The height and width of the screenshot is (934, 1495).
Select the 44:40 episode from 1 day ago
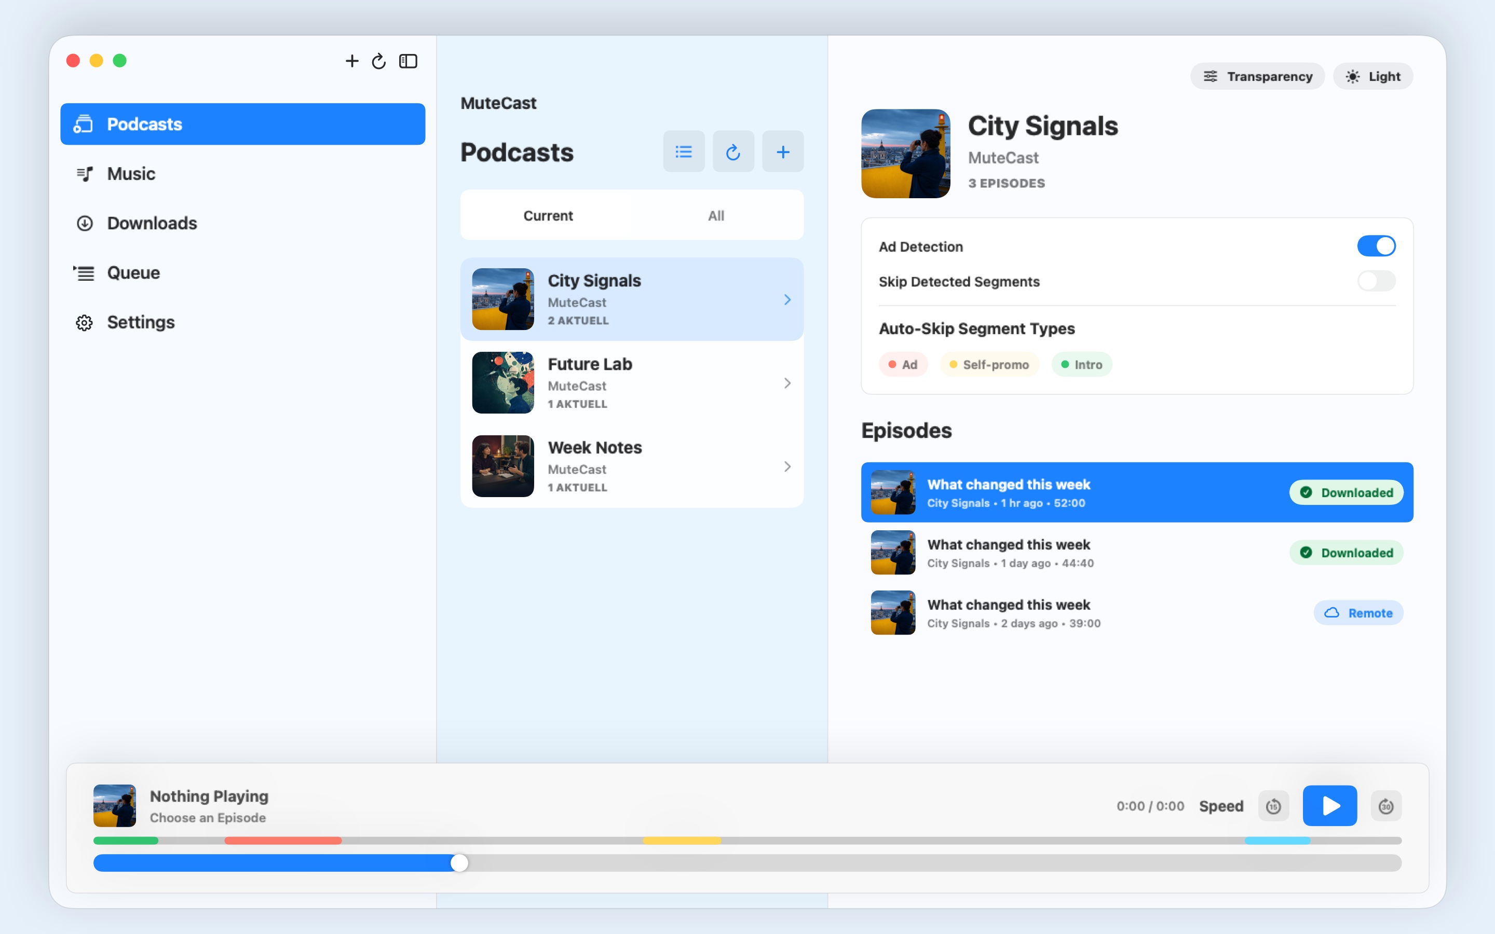1137,553
